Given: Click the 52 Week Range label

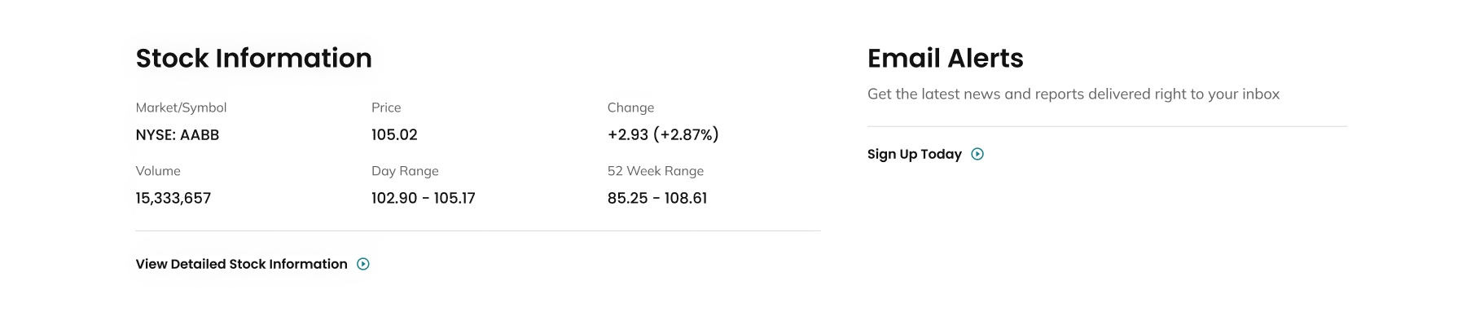Looking at the screenshot, I should point(656,171).
